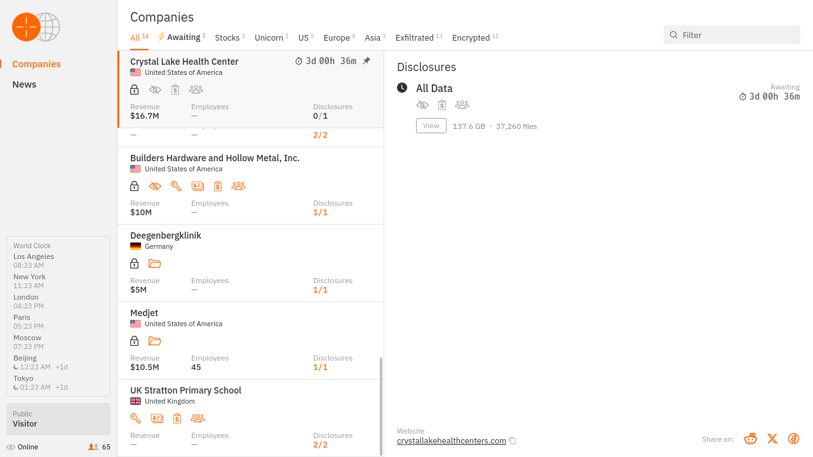Click the key icon on UK Stratton card
The image size is (813, 457).
tap(135, 418)
